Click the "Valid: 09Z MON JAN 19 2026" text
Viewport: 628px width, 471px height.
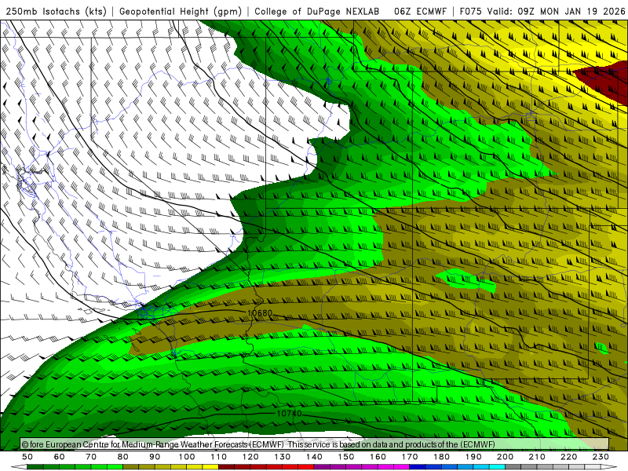[x=556, y=12]
